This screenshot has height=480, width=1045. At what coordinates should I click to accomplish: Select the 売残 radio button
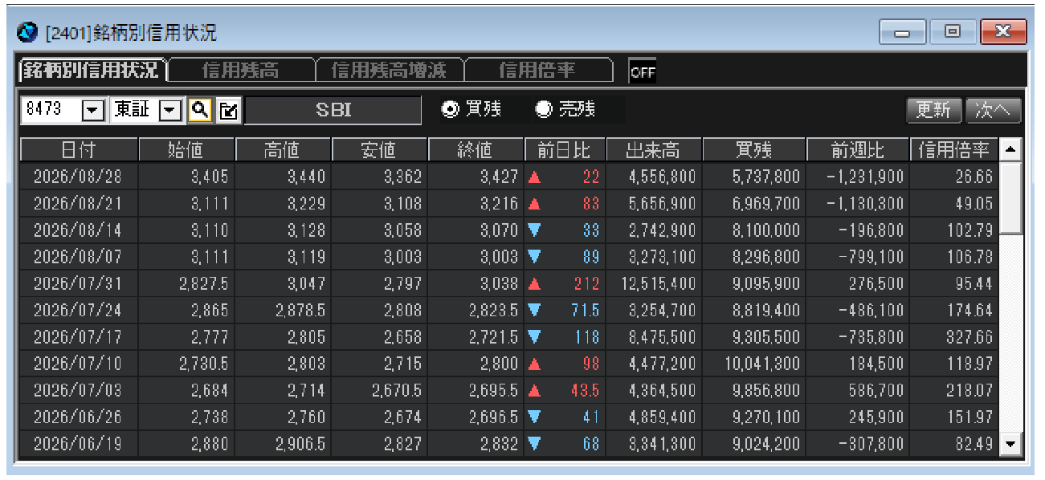pos(544,109)
